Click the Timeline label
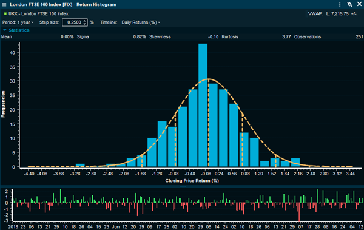The image size is (364, 230). [109, 22]
